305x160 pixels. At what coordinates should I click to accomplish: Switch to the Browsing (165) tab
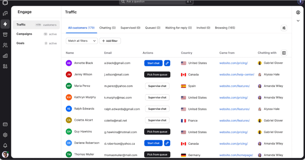tap(225, 28)
